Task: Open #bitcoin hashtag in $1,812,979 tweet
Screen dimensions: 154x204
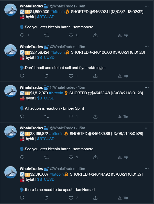Action: point(56,93)
